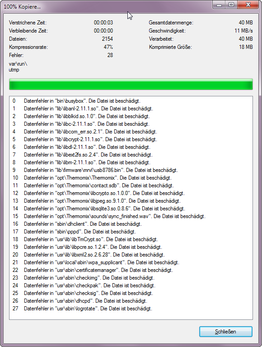Select error row "libsqlite3.so.0.8.6"

(131, 209)
